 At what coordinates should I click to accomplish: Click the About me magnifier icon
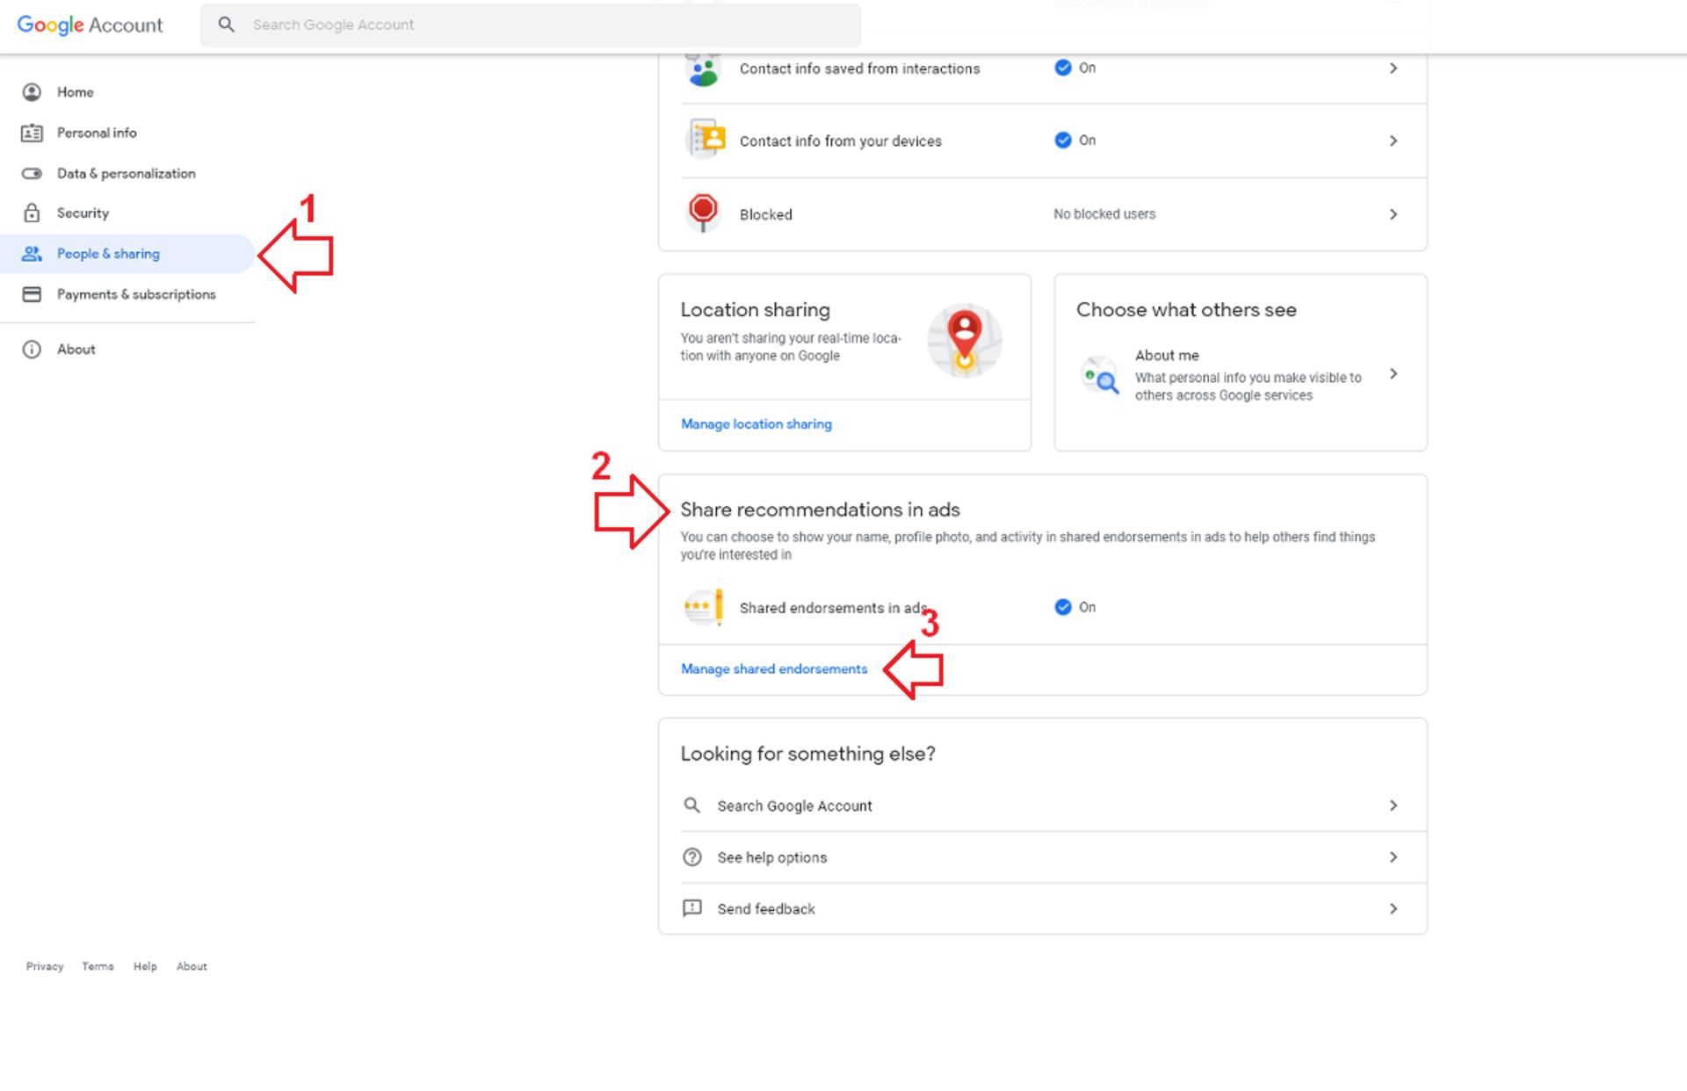click(x=1100, y=376)
